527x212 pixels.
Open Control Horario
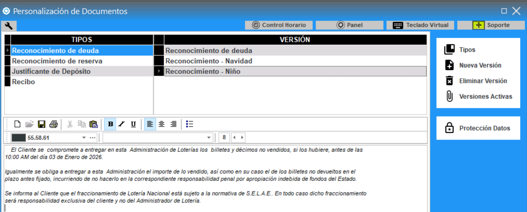click(279, 25)
